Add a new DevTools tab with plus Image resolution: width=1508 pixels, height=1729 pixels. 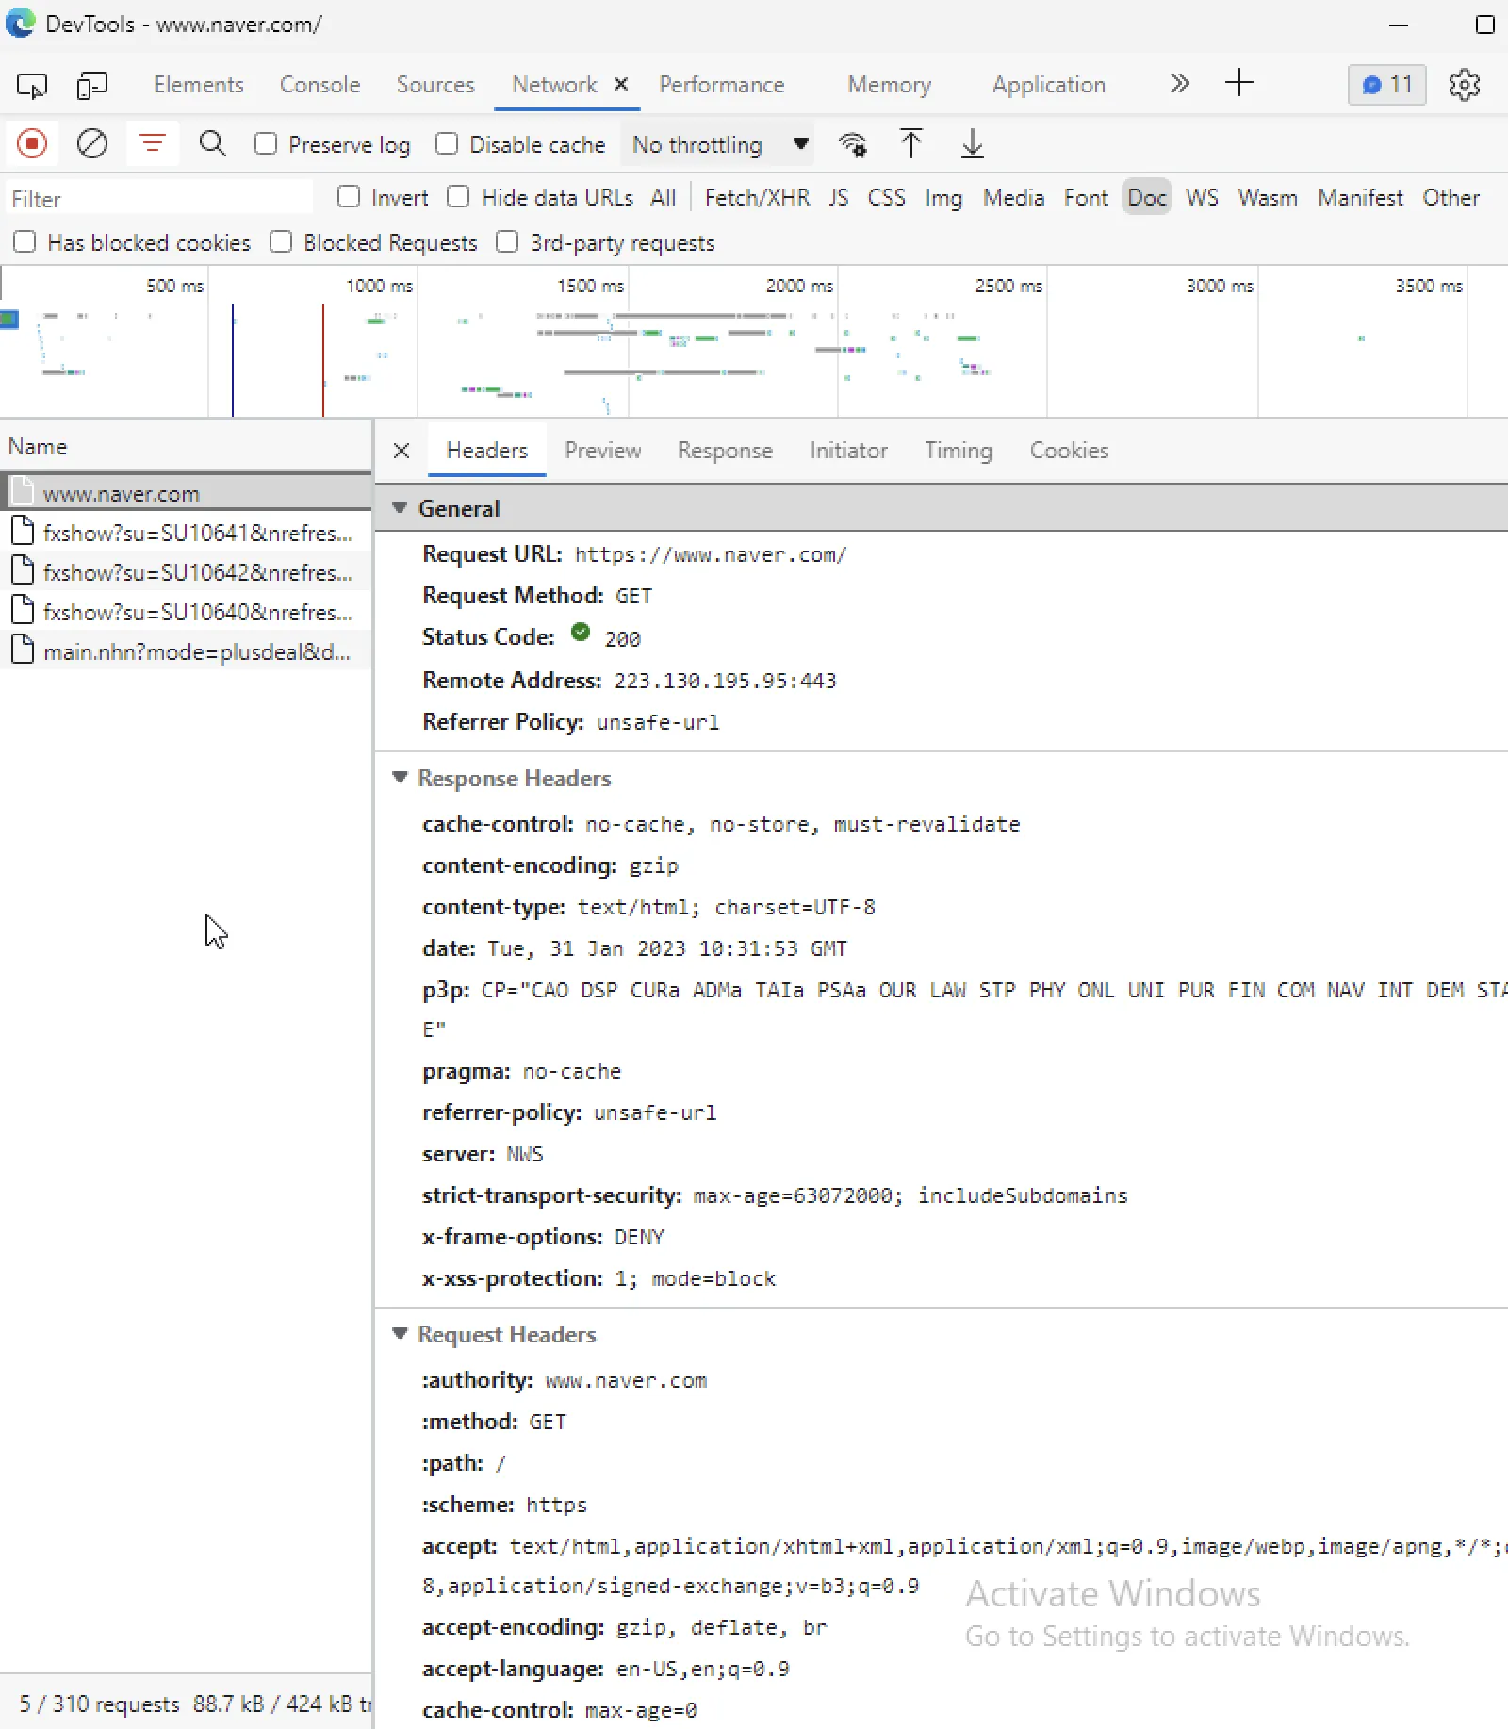tap(1239, 83)
